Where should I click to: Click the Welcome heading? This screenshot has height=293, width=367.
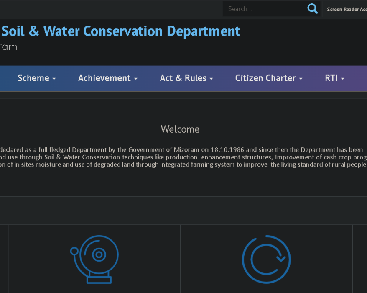pos(180,129)
